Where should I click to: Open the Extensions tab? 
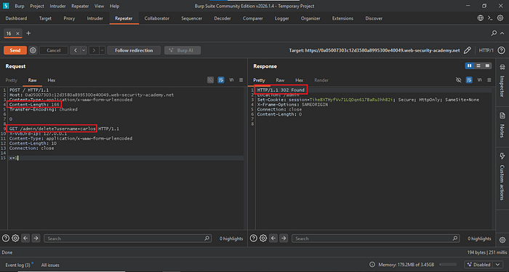click(342, 18)
